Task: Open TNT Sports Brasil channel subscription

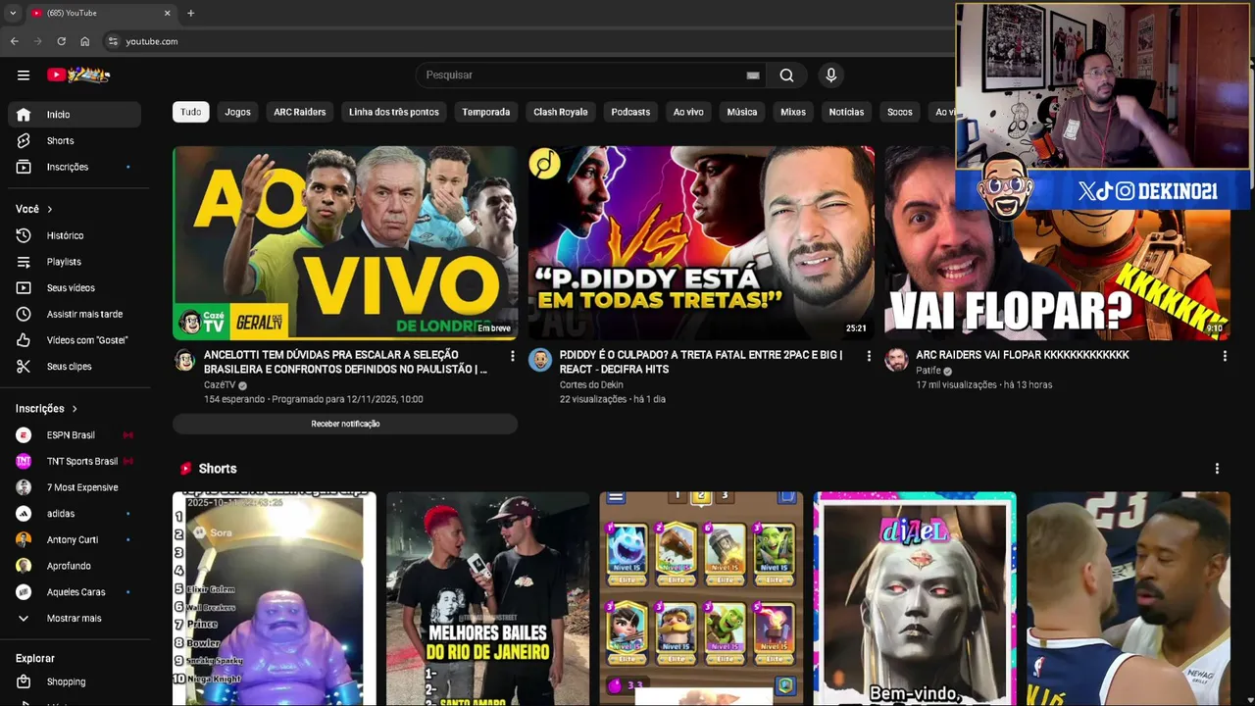Action: [75, 461]
